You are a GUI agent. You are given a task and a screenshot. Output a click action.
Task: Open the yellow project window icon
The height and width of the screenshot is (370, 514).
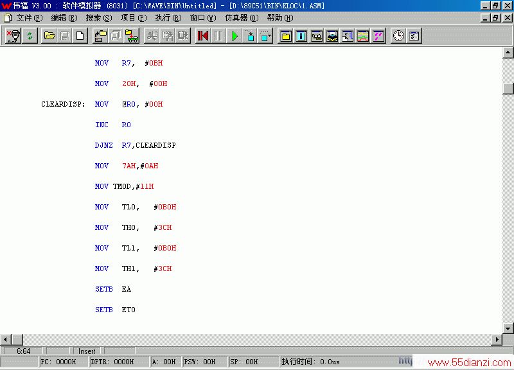point(285,36)
